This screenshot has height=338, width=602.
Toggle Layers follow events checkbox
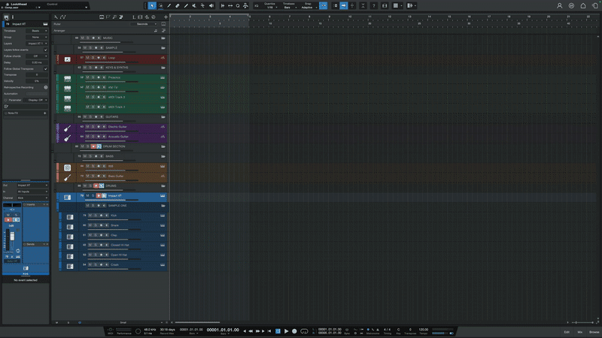coord(46,50)
